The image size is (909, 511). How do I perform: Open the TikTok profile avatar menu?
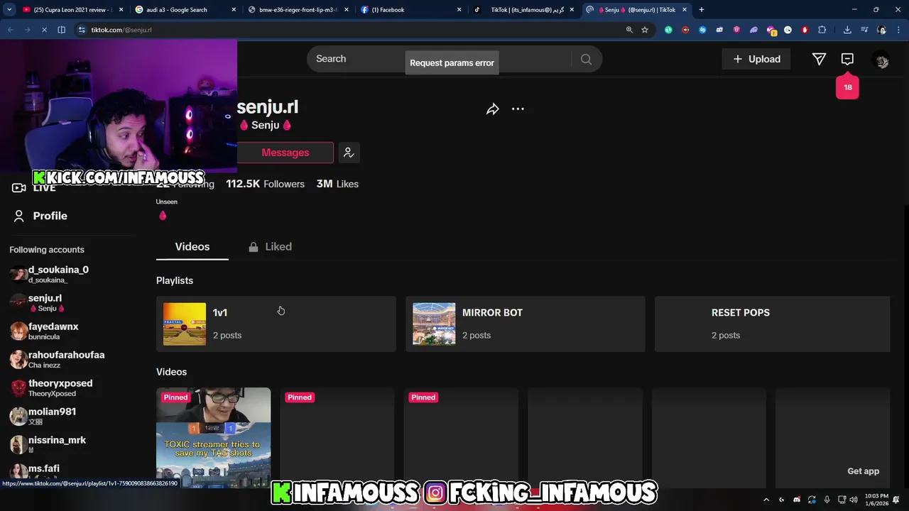click(881, 60)
